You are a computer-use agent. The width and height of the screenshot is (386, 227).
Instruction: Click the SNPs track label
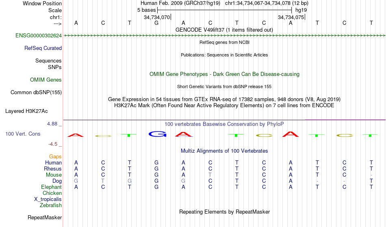pyautogui.click(x=55, y=67)
